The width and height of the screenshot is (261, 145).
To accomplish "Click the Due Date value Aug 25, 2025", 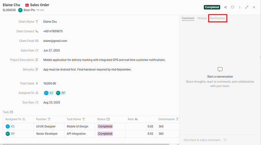I will (51, 102).
